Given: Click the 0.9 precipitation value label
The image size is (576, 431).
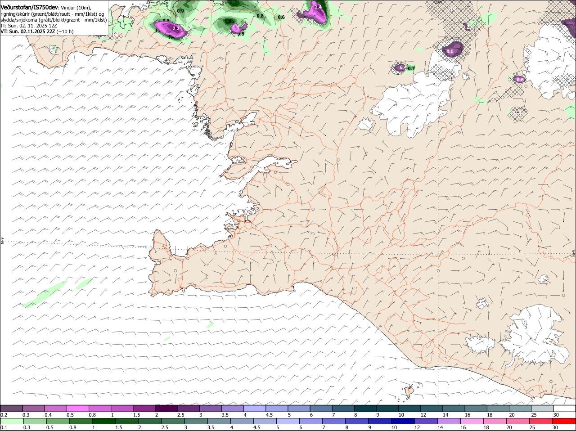Looking at the screenshot, I should 180,10.
